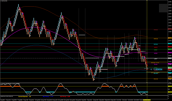The height and width of the screenshot is (101, 172).
Task: Select the WS38 magenta support label
Action: click(x=156, y=64)
